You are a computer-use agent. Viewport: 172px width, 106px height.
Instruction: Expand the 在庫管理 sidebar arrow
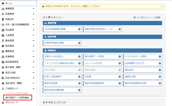tap(33, 57)
